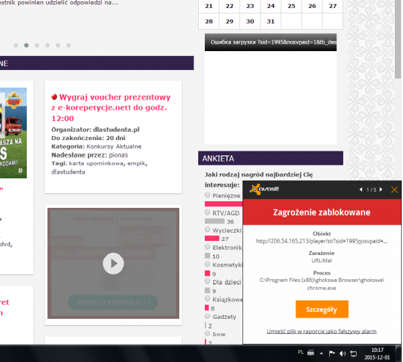Open the network connection tray icon
Image resolution: width=403 pixels, height=362 pixels.
coord(353,353)
